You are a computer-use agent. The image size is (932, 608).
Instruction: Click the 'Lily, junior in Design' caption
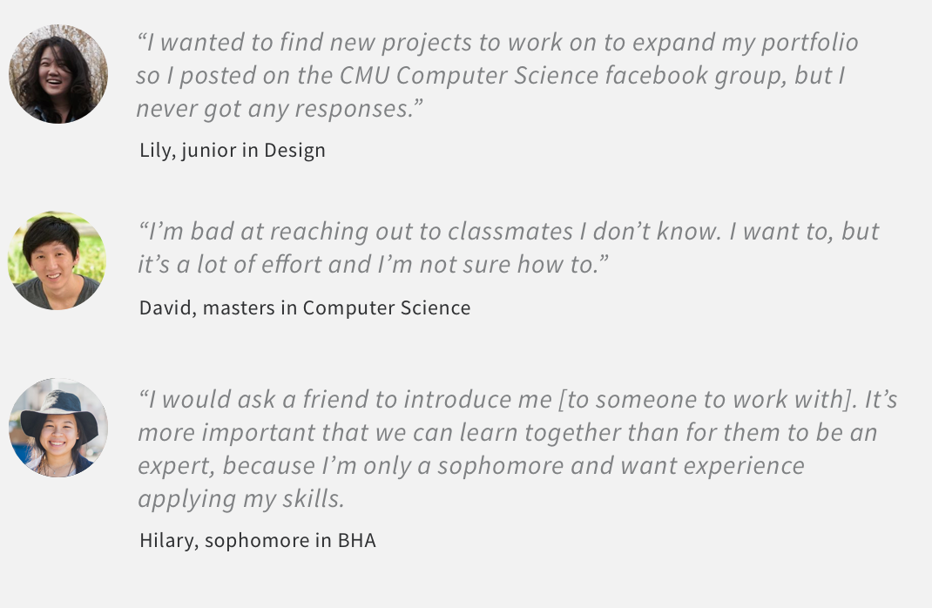[x=232, y=150]
